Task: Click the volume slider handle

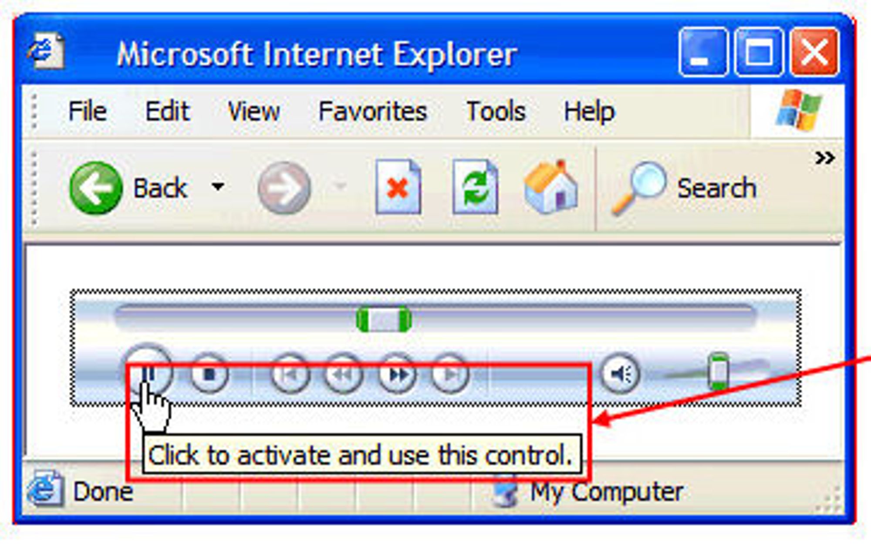Action: click(x=719, y=372)
